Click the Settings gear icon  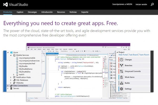[x=121, y=89]
